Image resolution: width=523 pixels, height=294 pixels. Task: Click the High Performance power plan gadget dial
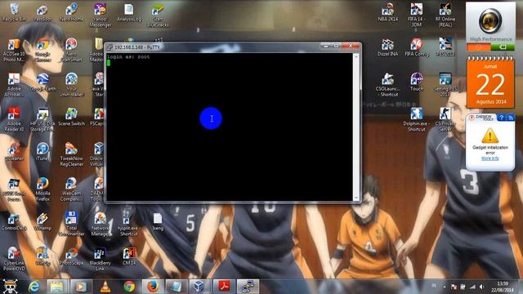490,20
